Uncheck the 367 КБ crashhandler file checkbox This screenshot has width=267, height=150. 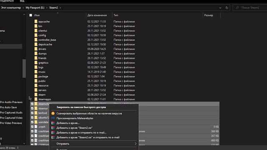[32, 136]
